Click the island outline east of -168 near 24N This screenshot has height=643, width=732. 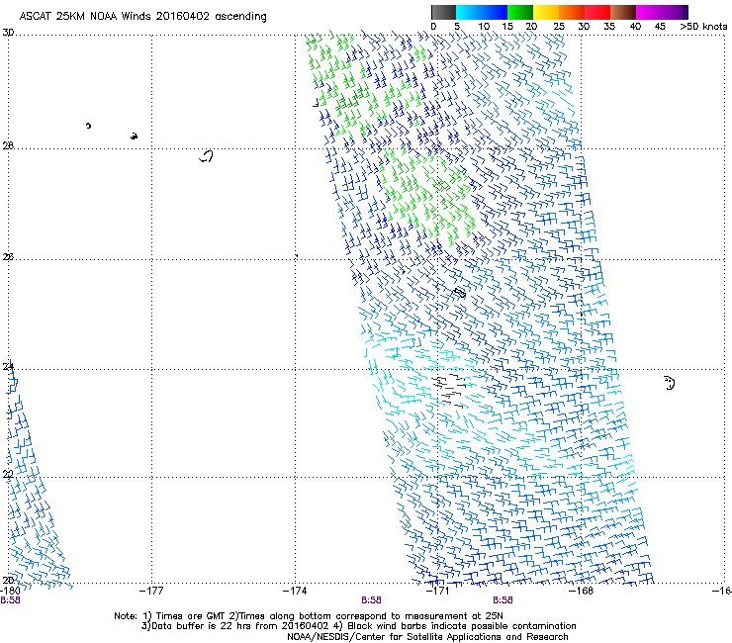[670, 383]
